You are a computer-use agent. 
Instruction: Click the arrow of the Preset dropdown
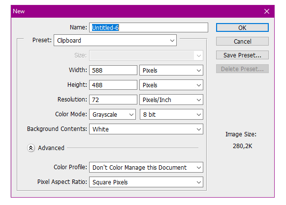tap(172, 41)
